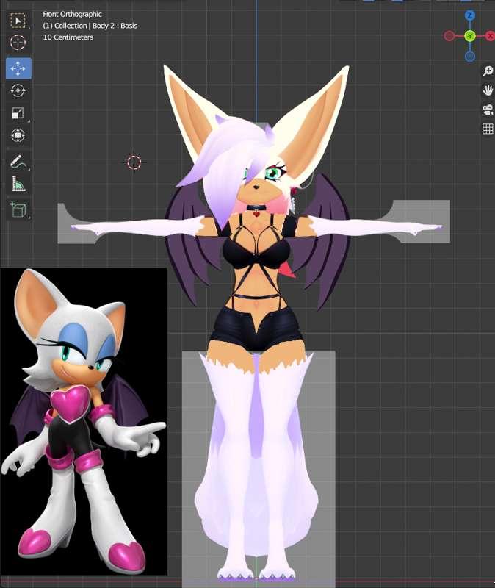Click the 3D cursor crosshair in viewport
The width and height of the screenshot is (495, 588).
134,162
